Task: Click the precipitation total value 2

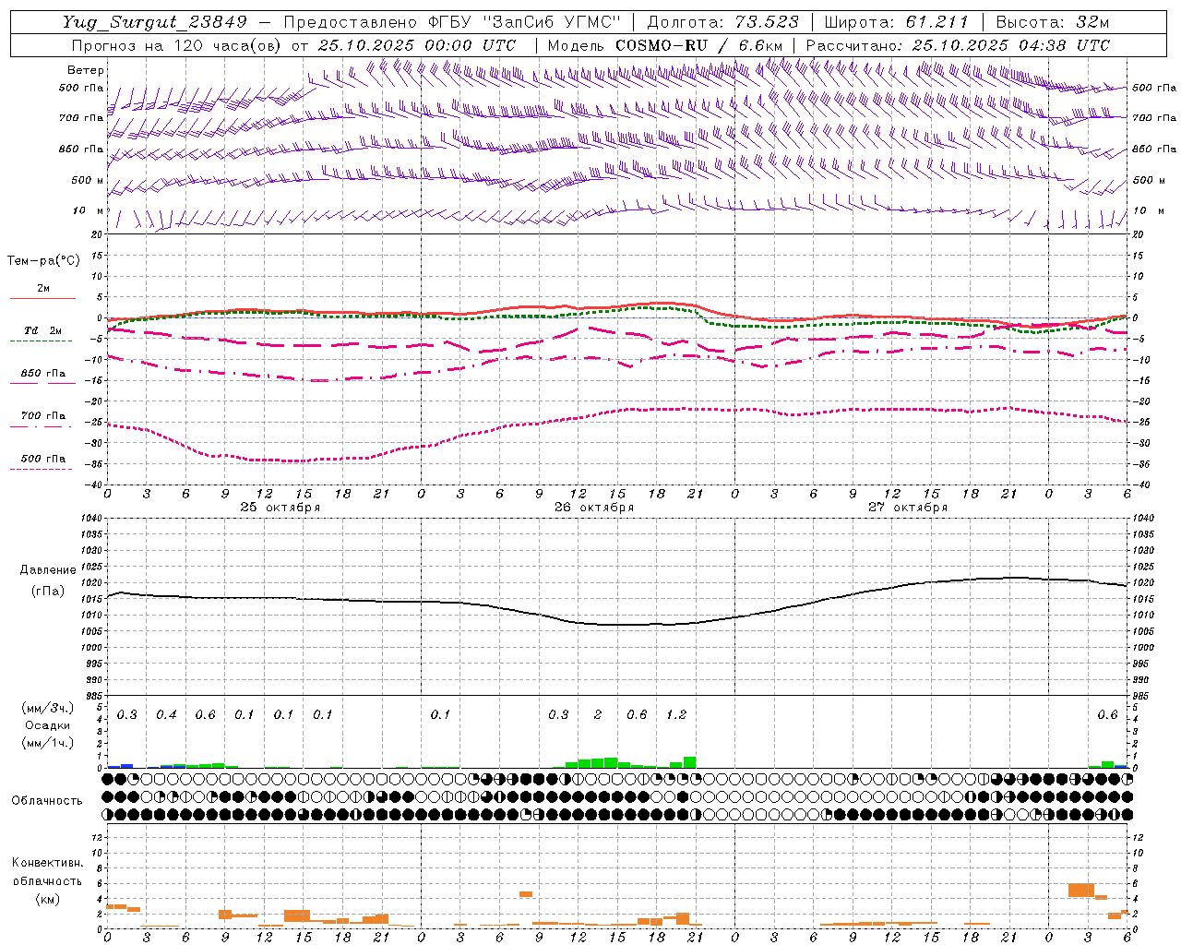Action: [598, 715]
